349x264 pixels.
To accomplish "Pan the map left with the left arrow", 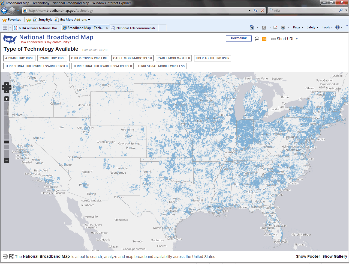I will click(3, 88).
